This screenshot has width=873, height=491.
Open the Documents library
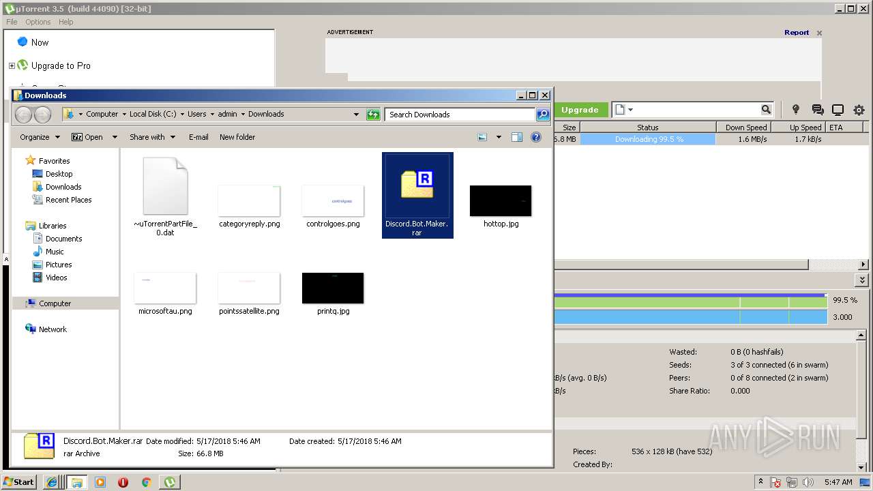pos(58,239)
